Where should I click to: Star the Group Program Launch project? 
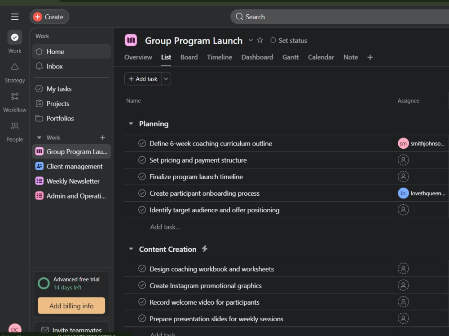pos(260,40)
